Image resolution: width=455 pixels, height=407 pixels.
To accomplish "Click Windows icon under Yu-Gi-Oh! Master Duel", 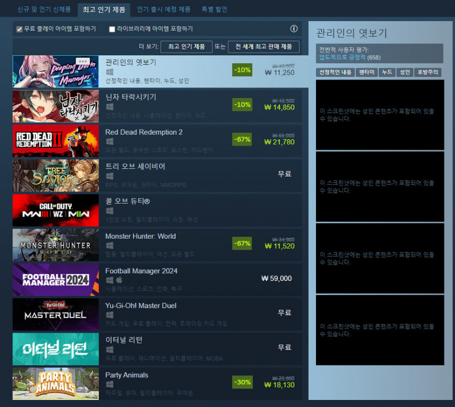I will pos(110,315).
